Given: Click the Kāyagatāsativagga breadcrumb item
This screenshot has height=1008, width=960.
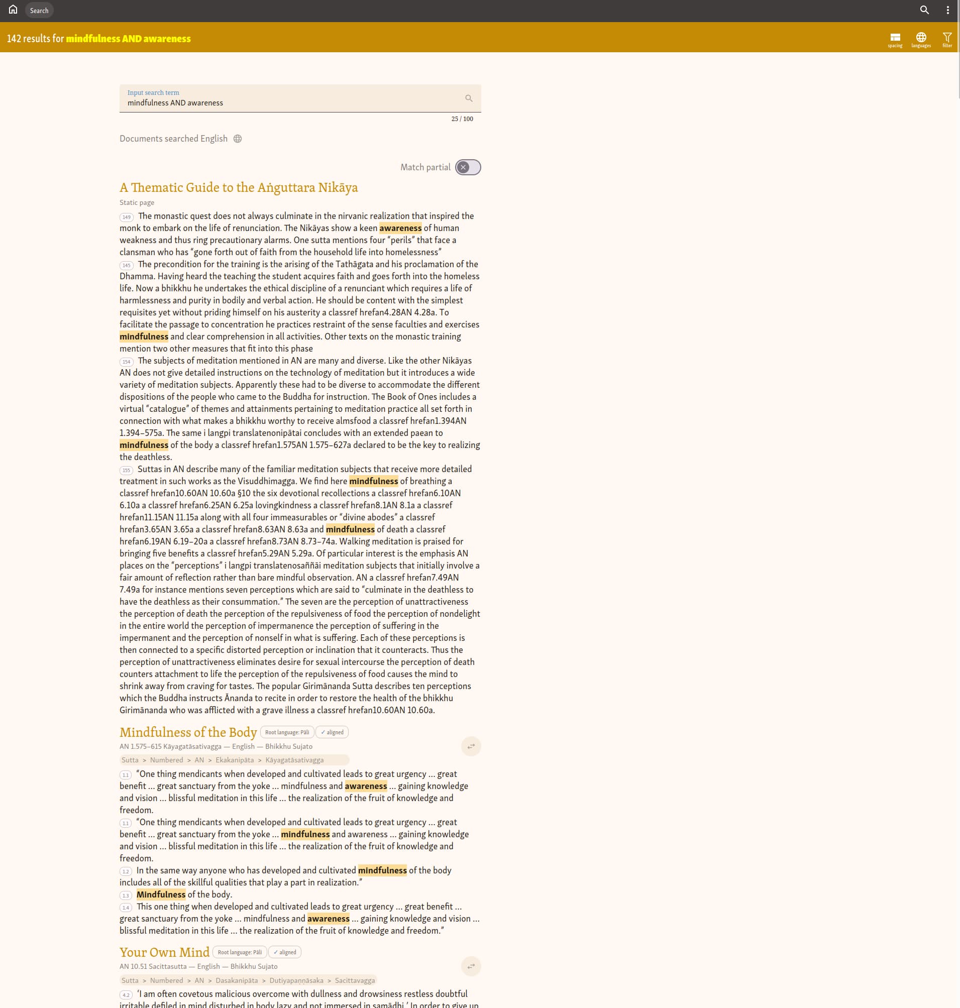Looking at the screenshot, I should point(294,760).
